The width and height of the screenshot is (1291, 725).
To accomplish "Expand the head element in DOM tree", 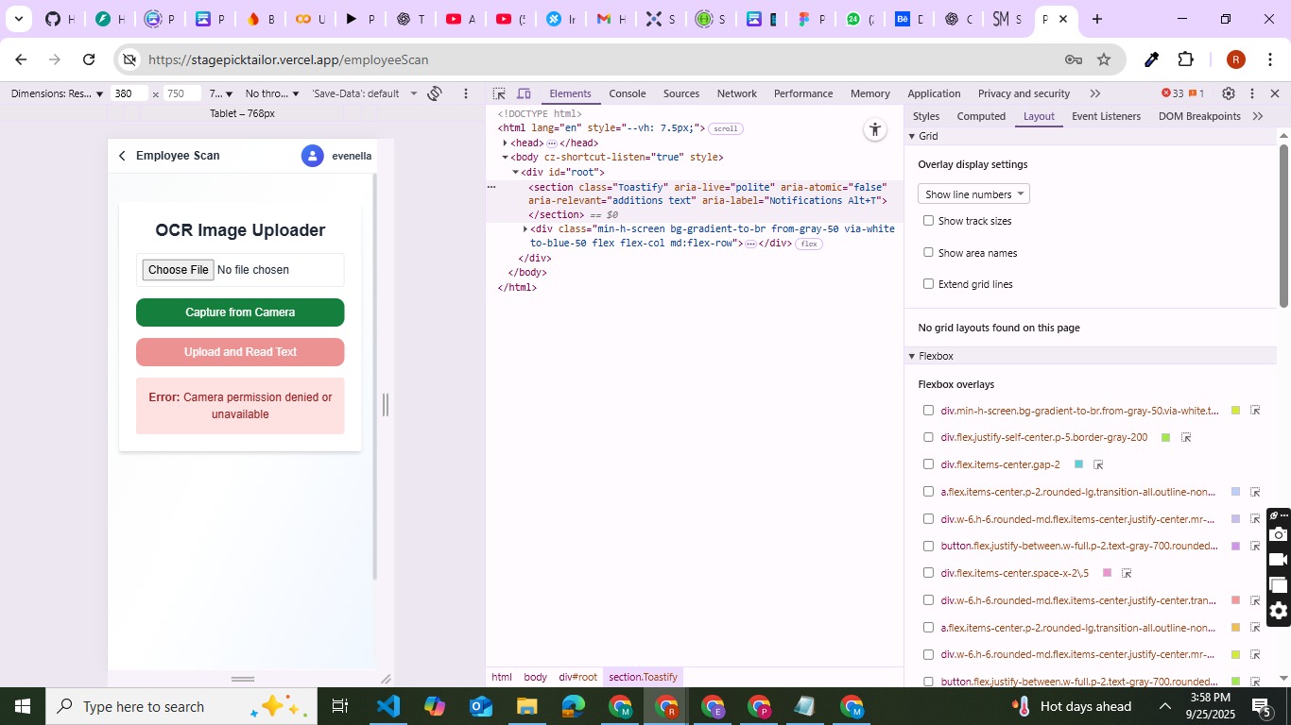I will 506,143.
